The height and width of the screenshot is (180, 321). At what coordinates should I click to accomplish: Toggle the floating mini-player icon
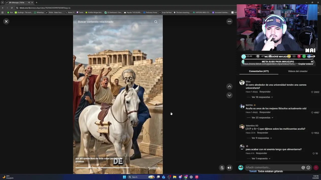pyautogui.click(x=222, y=168)
